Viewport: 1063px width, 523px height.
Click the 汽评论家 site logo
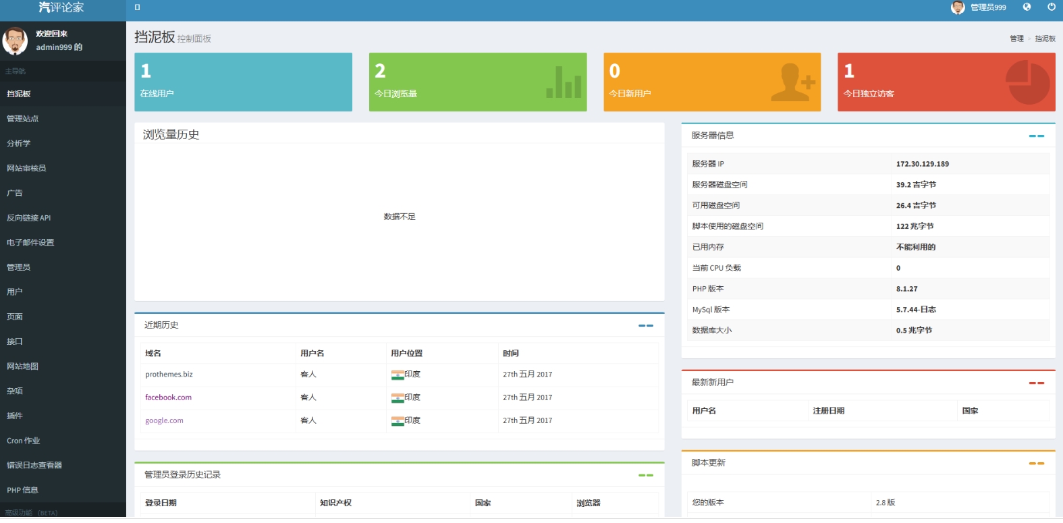(61, 7)
